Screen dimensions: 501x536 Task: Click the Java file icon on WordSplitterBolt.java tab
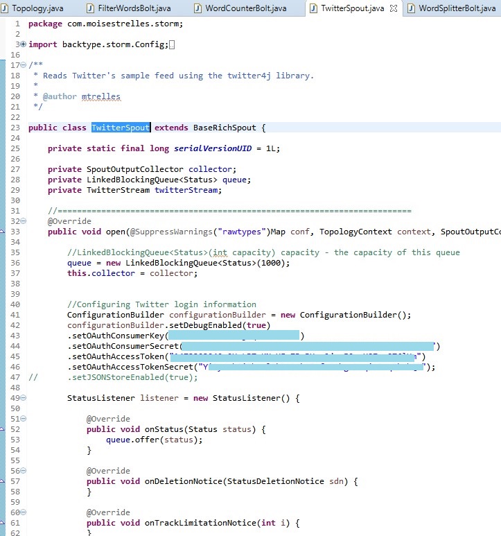[411, 8]
